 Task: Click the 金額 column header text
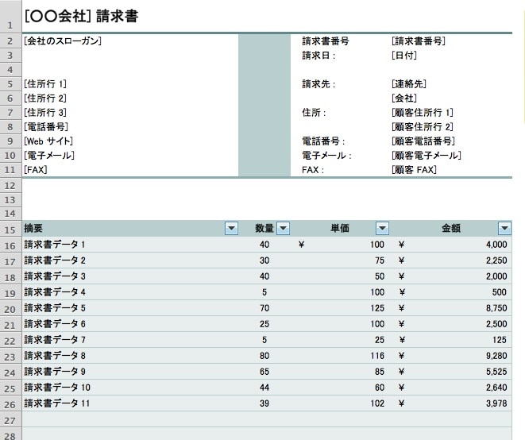coord(451,229)
